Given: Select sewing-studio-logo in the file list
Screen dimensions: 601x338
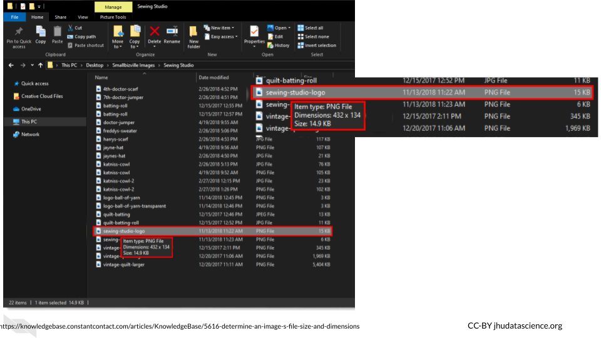Looking at the screenshot, I should click(x=213, y=231).
